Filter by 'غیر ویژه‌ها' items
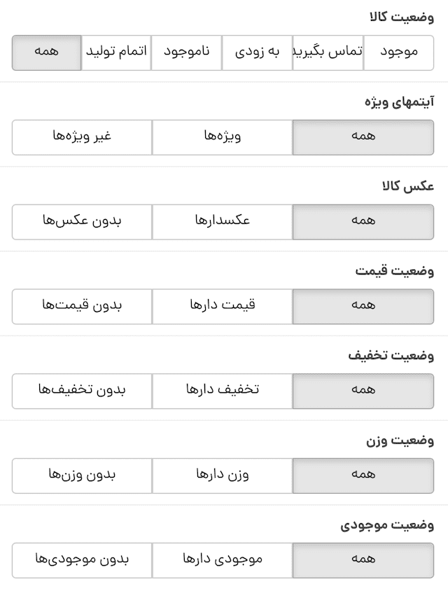The height and width of the screenshot is (589, 448). tap(82, 137)
